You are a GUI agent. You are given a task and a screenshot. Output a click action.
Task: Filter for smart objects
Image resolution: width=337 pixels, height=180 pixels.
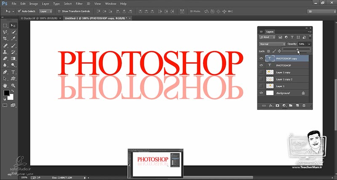click(304, 37)
